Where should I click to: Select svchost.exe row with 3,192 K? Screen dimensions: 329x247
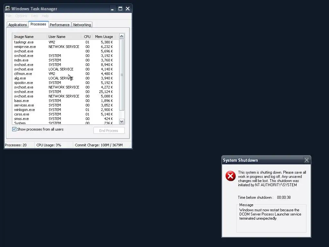pos(66,56)
